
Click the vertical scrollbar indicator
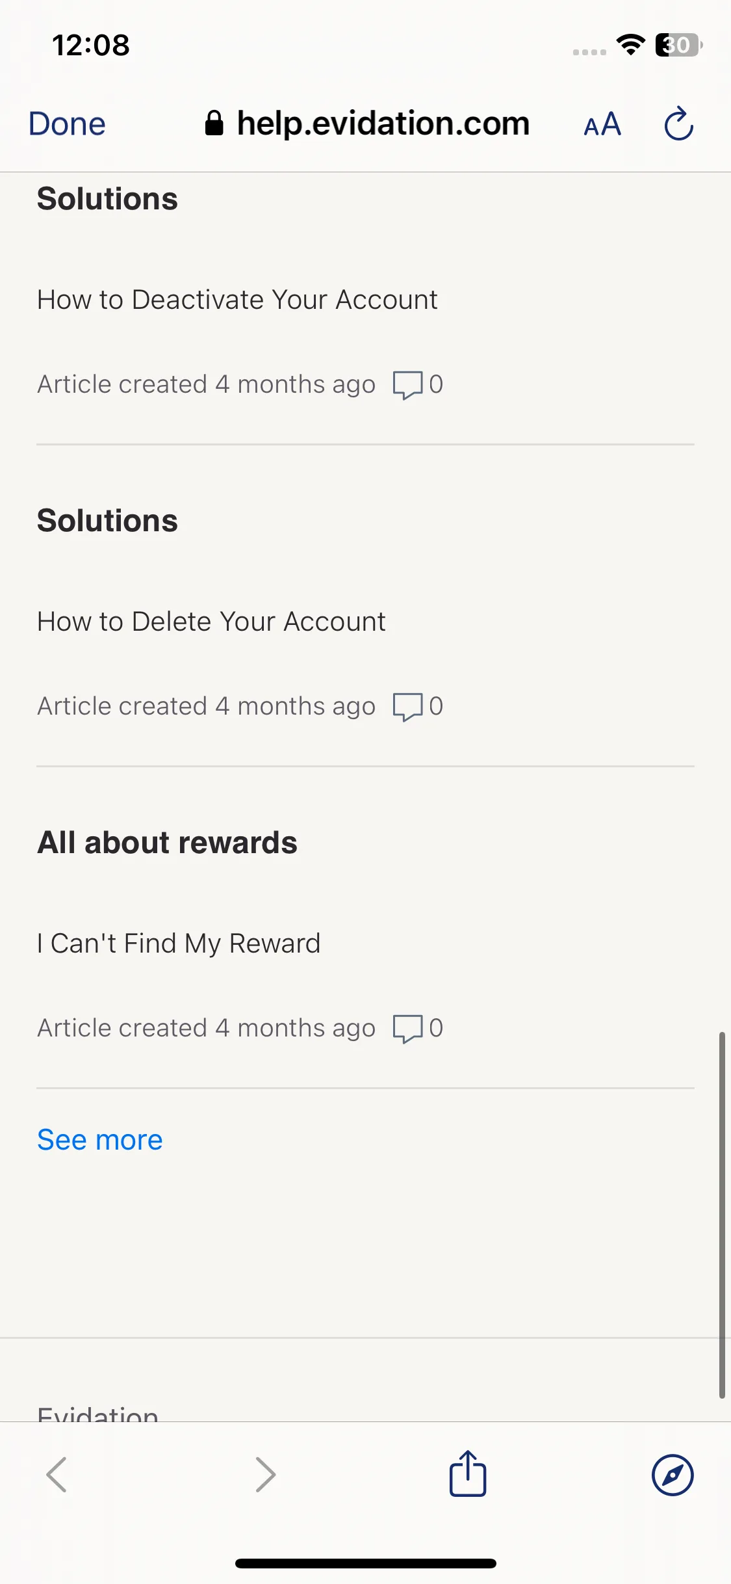click(721, 1214)
